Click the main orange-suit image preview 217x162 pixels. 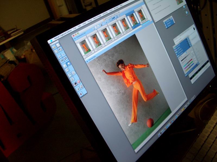[130, 89]
